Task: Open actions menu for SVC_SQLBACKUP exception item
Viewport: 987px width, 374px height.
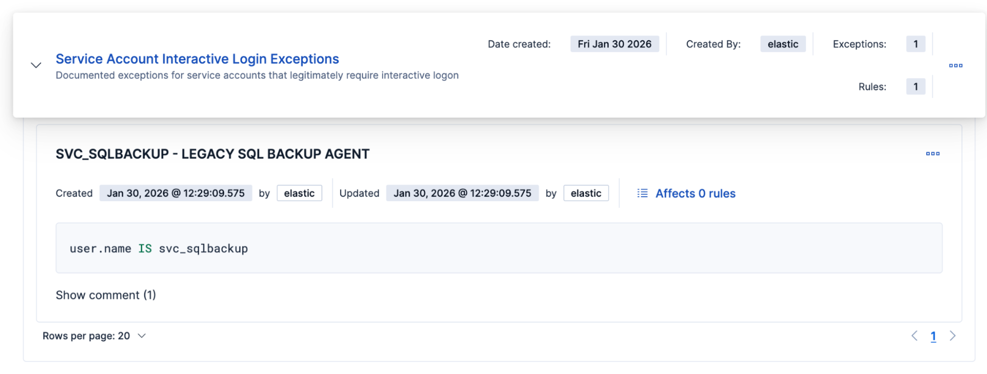Action: coord(933,154)
